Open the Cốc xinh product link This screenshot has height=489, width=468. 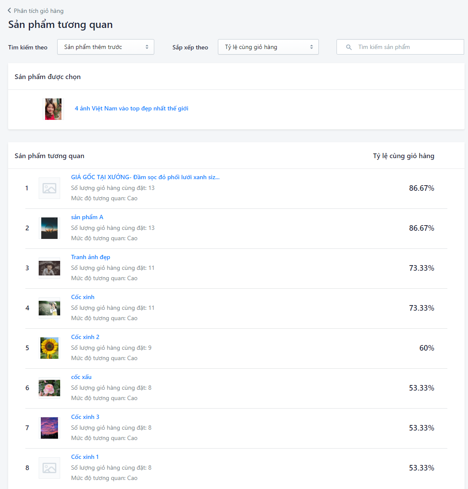(83, 297)
